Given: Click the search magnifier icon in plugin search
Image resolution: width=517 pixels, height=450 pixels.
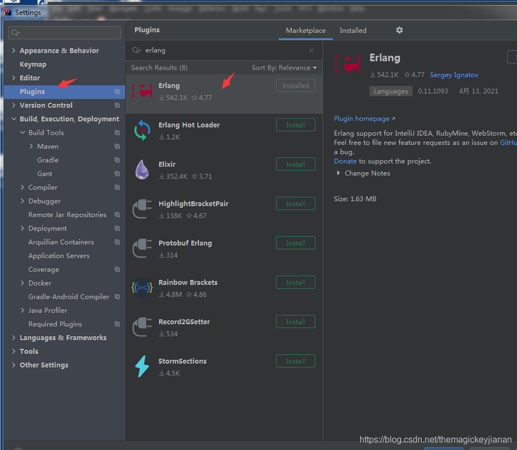Looking at the screenshot, I should [136, 50].
